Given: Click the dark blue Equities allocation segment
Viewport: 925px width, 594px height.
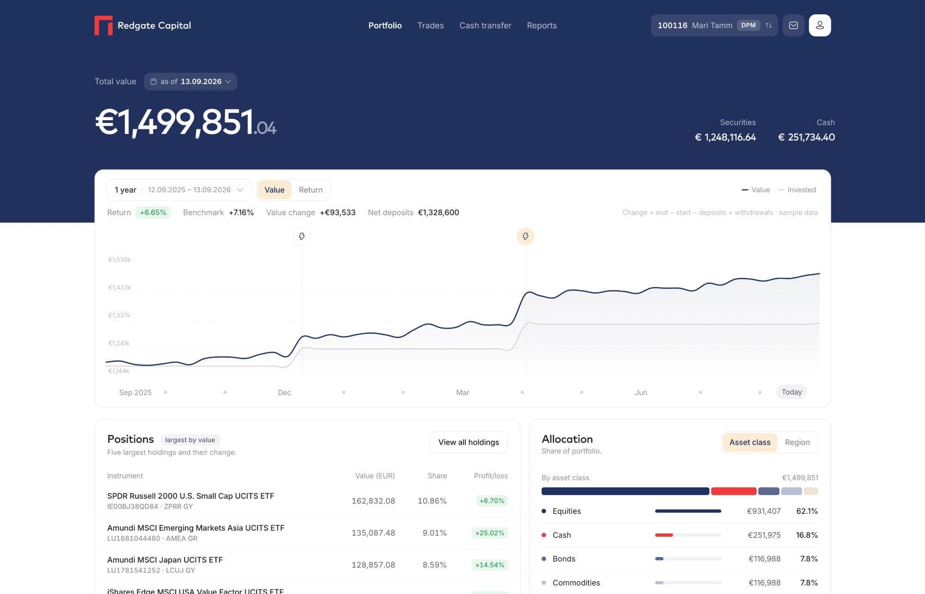Looking at the screenshot, I should point(625,491).
